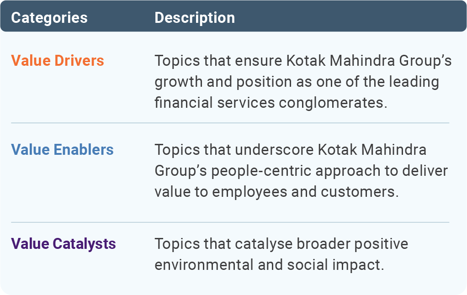This screenshot has width=467, height=295.
Task: Click 'Topics that underscore Kotak Mahindra' line
Action: [x=290, y=149]
